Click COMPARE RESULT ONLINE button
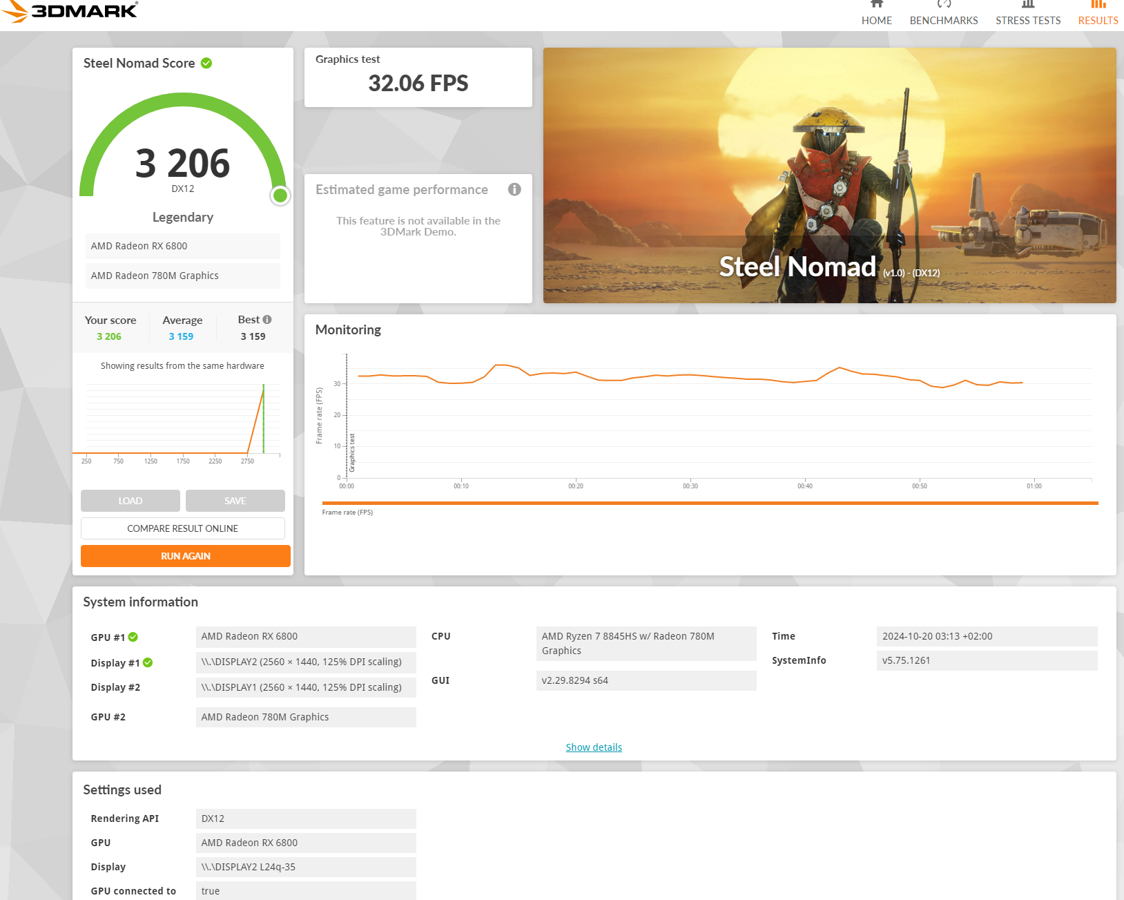Image resolution: width=1124 pixels, height=900 pixels. coord(183,528)
